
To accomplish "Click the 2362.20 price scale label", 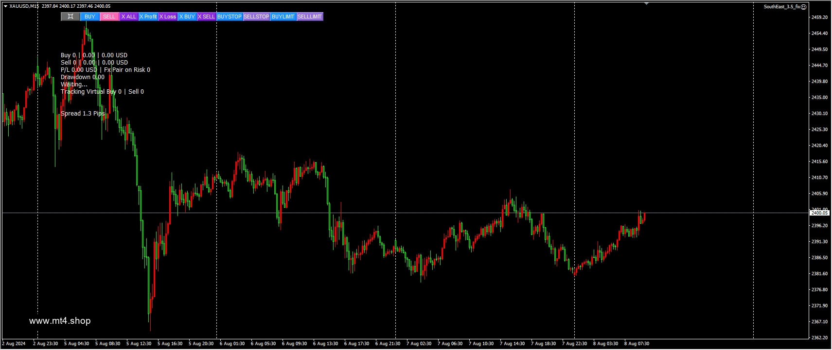I will 820,338.
